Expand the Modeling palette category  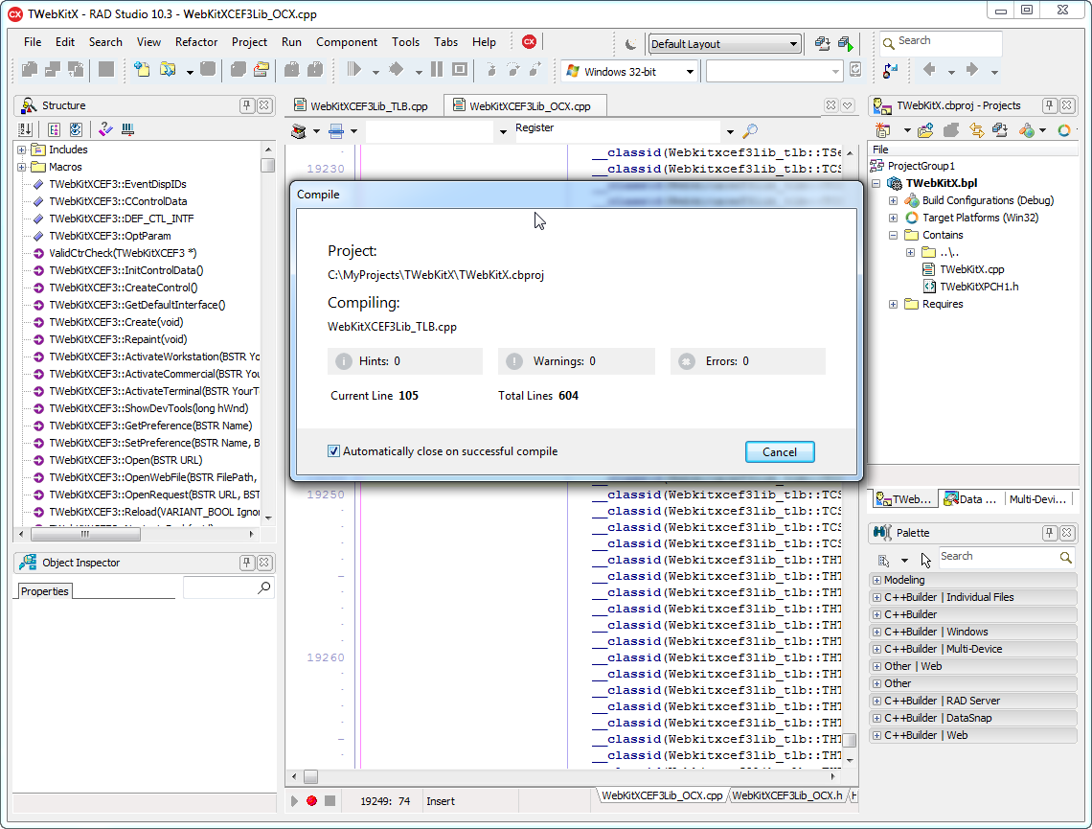(x=876, y=581)
